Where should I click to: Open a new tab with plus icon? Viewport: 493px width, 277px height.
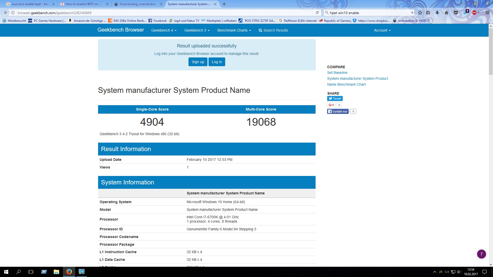pyautogui.click(x=224, y=4)
